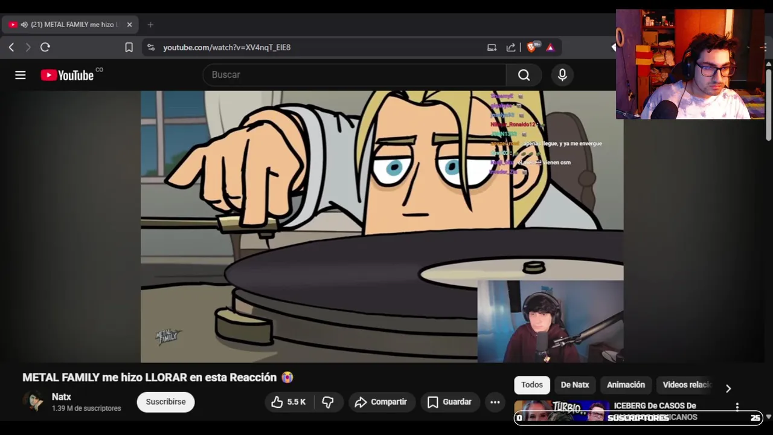Open a new browser tab
Screen dimensions: 773x435
coord(150,25)
